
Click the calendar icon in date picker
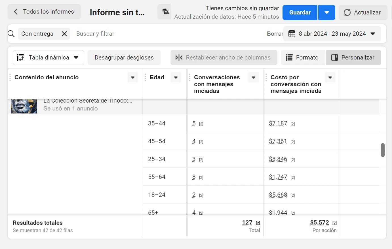(x=292, y=34)
